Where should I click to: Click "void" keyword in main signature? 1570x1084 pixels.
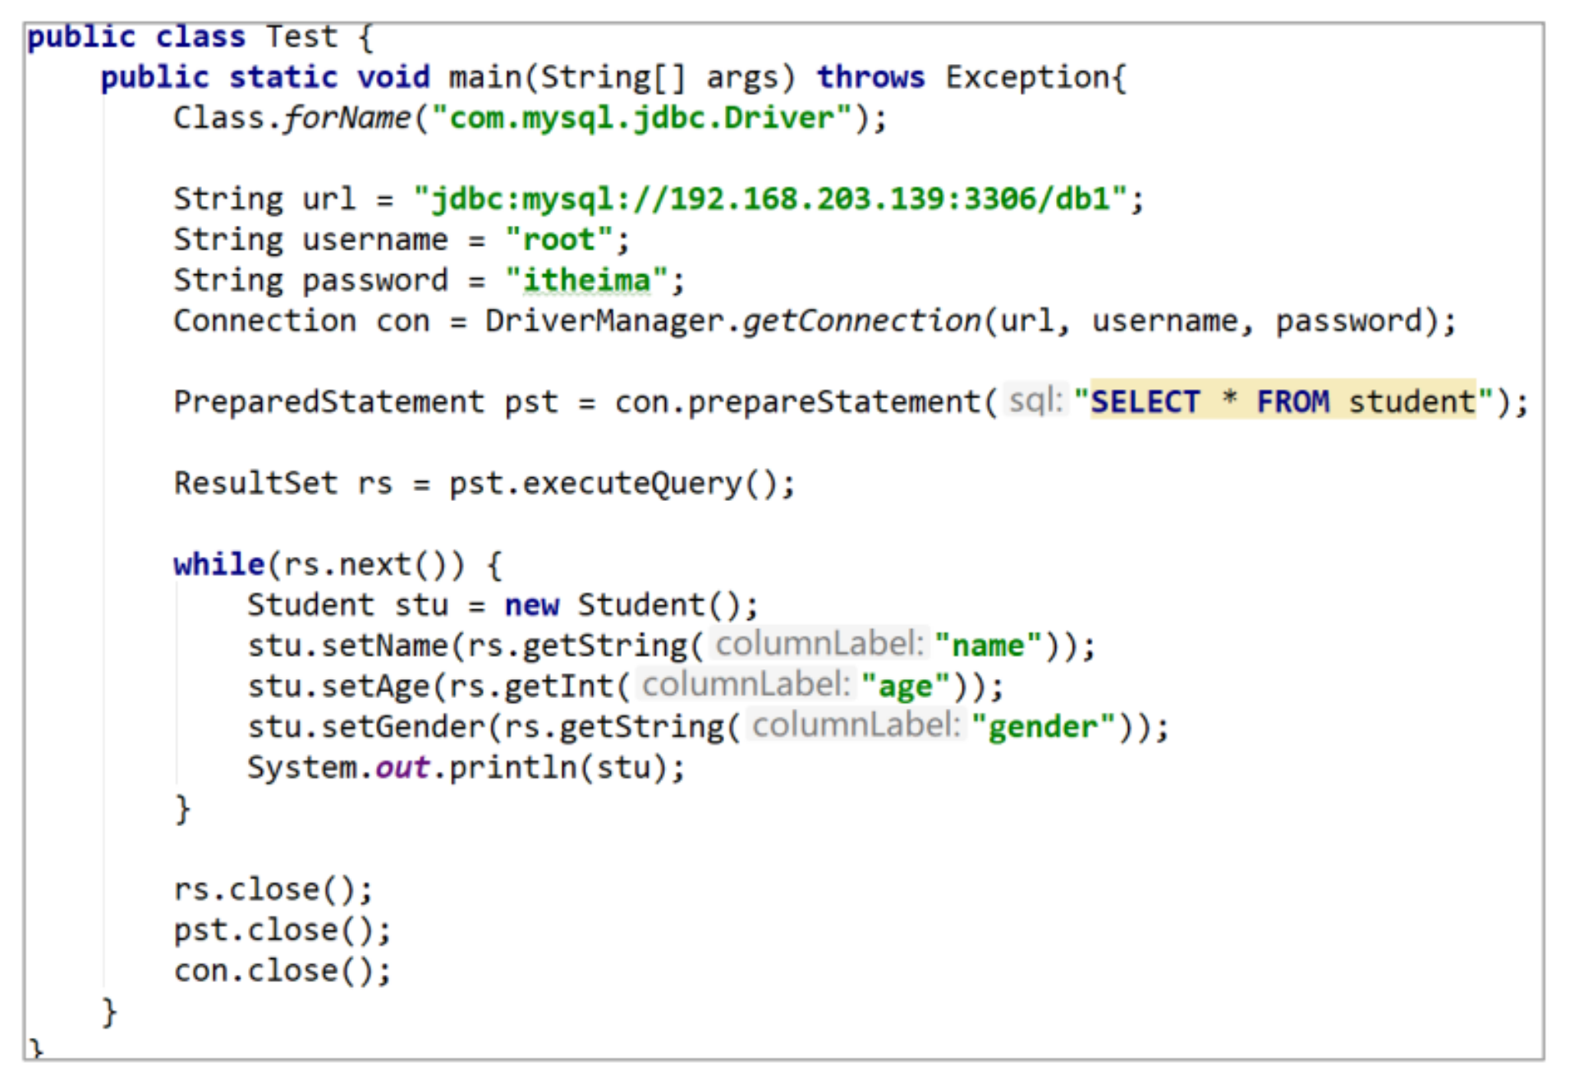[393, 77]
